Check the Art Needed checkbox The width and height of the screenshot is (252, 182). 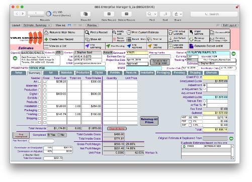39,82
